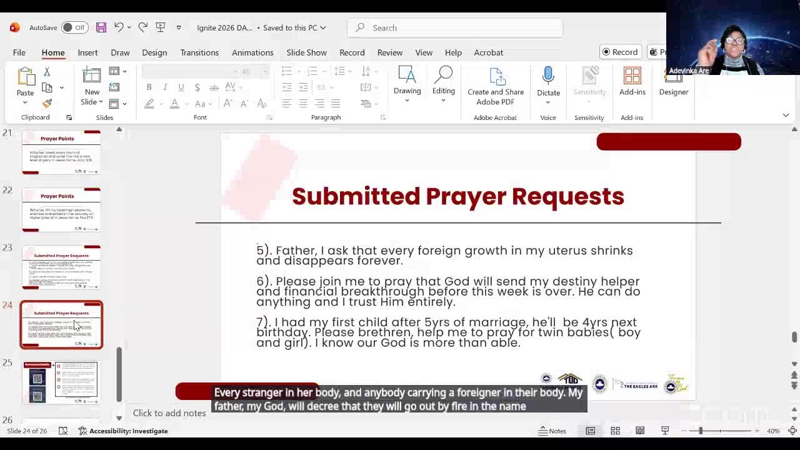Open the Paste options dropdown arrow
The image size is (800, 450).
(x=25, y=102)
